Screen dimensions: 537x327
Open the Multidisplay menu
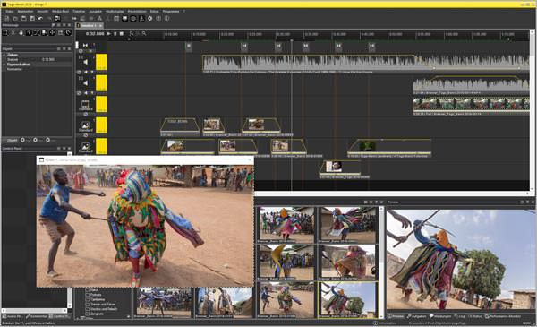[114, 12]
